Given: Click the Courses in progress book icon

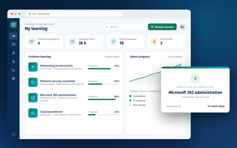Looking at the screenshot, I should click(32, 41).
